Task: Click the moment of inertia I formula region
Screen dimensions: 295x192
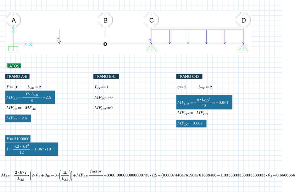Action: (x=31, y=149)
